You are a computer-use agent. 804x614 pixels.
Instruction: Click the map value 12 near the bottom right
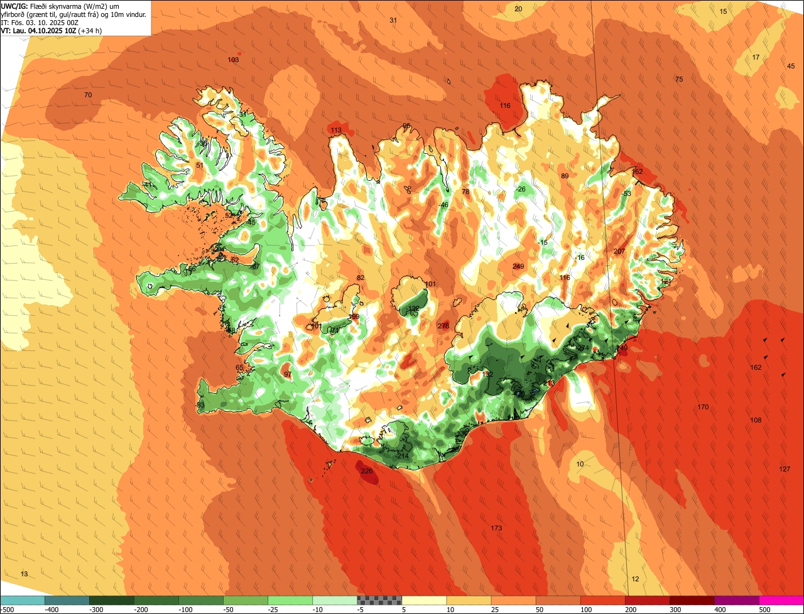(635, 579)
